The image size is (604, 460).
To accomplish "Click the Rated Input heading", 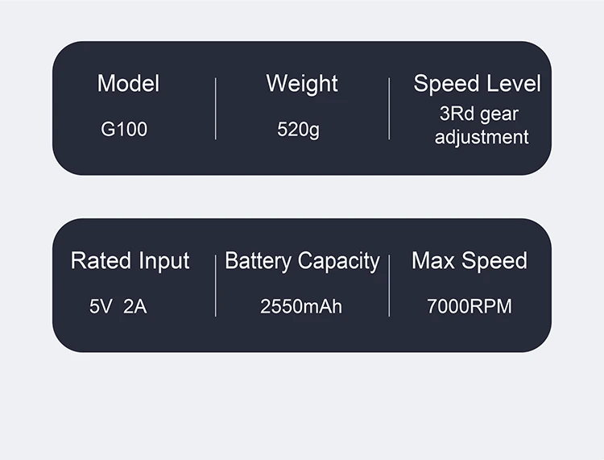I will tap(130, 261).
